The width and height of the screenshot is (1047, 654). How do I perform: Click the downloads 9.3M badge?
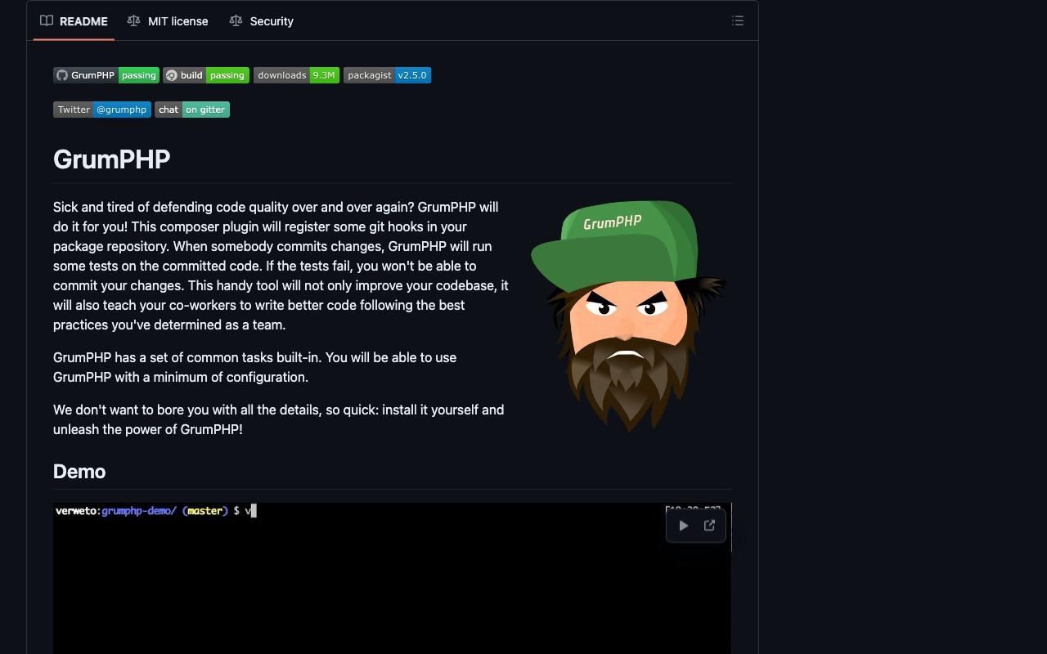click(296, 75)
